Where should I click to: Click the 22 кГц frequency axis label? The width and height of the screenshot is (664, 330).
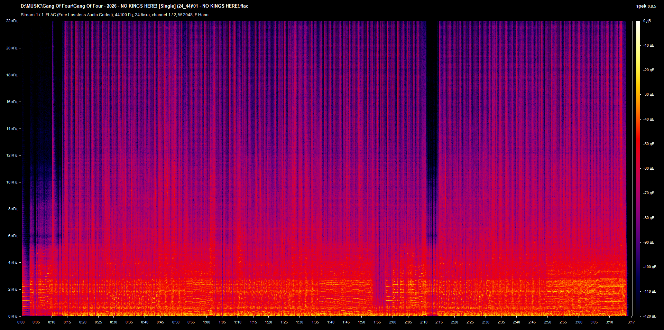(x=12, y=21)
